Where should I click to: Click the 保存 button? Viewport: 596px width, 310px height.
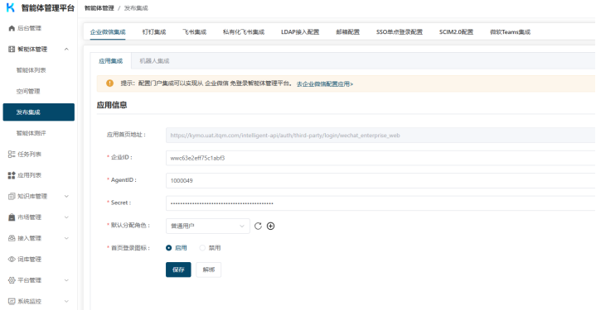pos(178,269)
